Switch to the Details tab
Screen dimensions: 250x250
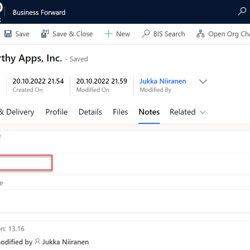[x=90, y=112]
